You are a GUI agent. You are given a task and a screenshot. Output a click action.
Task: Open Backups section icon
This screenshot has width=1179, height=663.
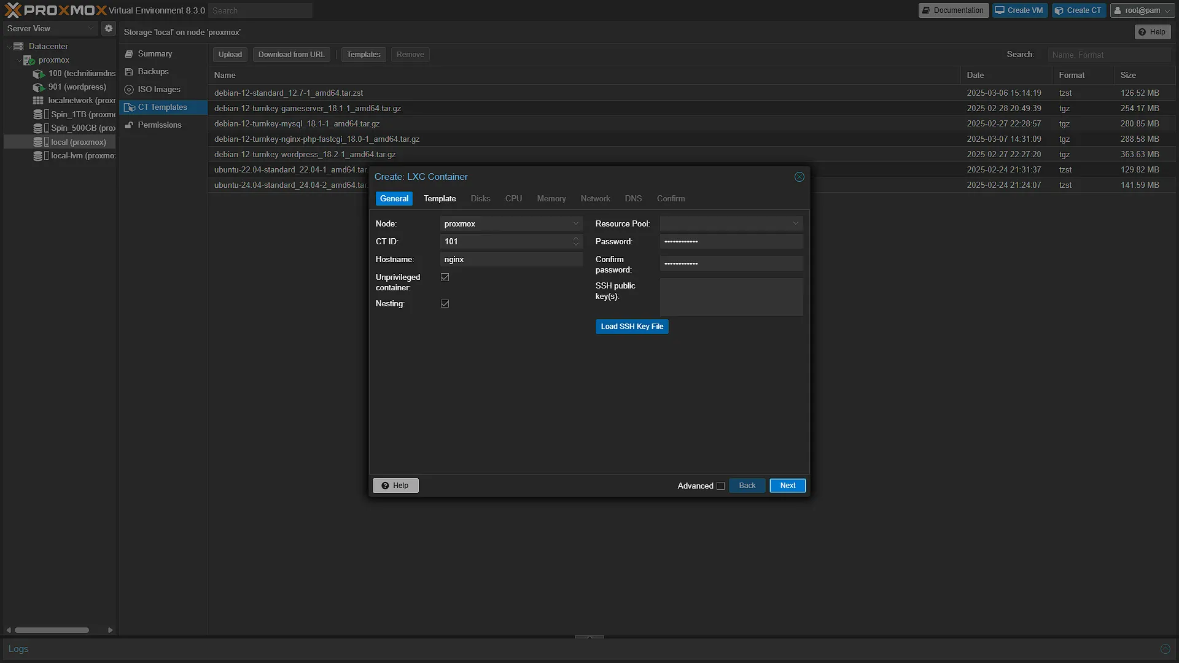tap(129, 72)
